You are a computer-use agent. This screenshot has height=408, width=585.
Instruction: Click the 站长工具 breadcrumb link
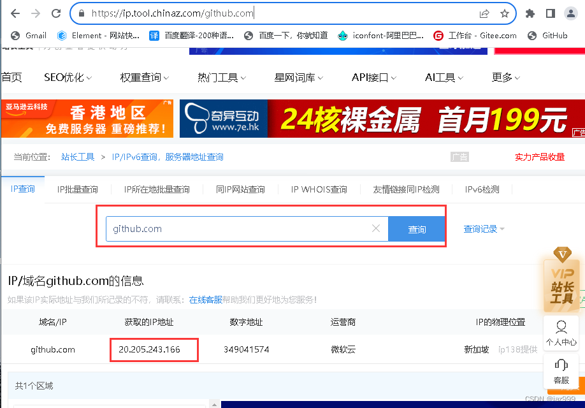78,157
